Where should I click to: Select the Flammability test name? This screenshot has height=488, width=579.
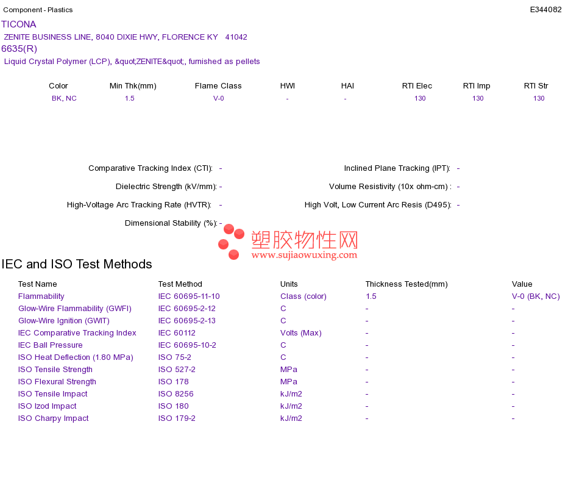(41, 296)
